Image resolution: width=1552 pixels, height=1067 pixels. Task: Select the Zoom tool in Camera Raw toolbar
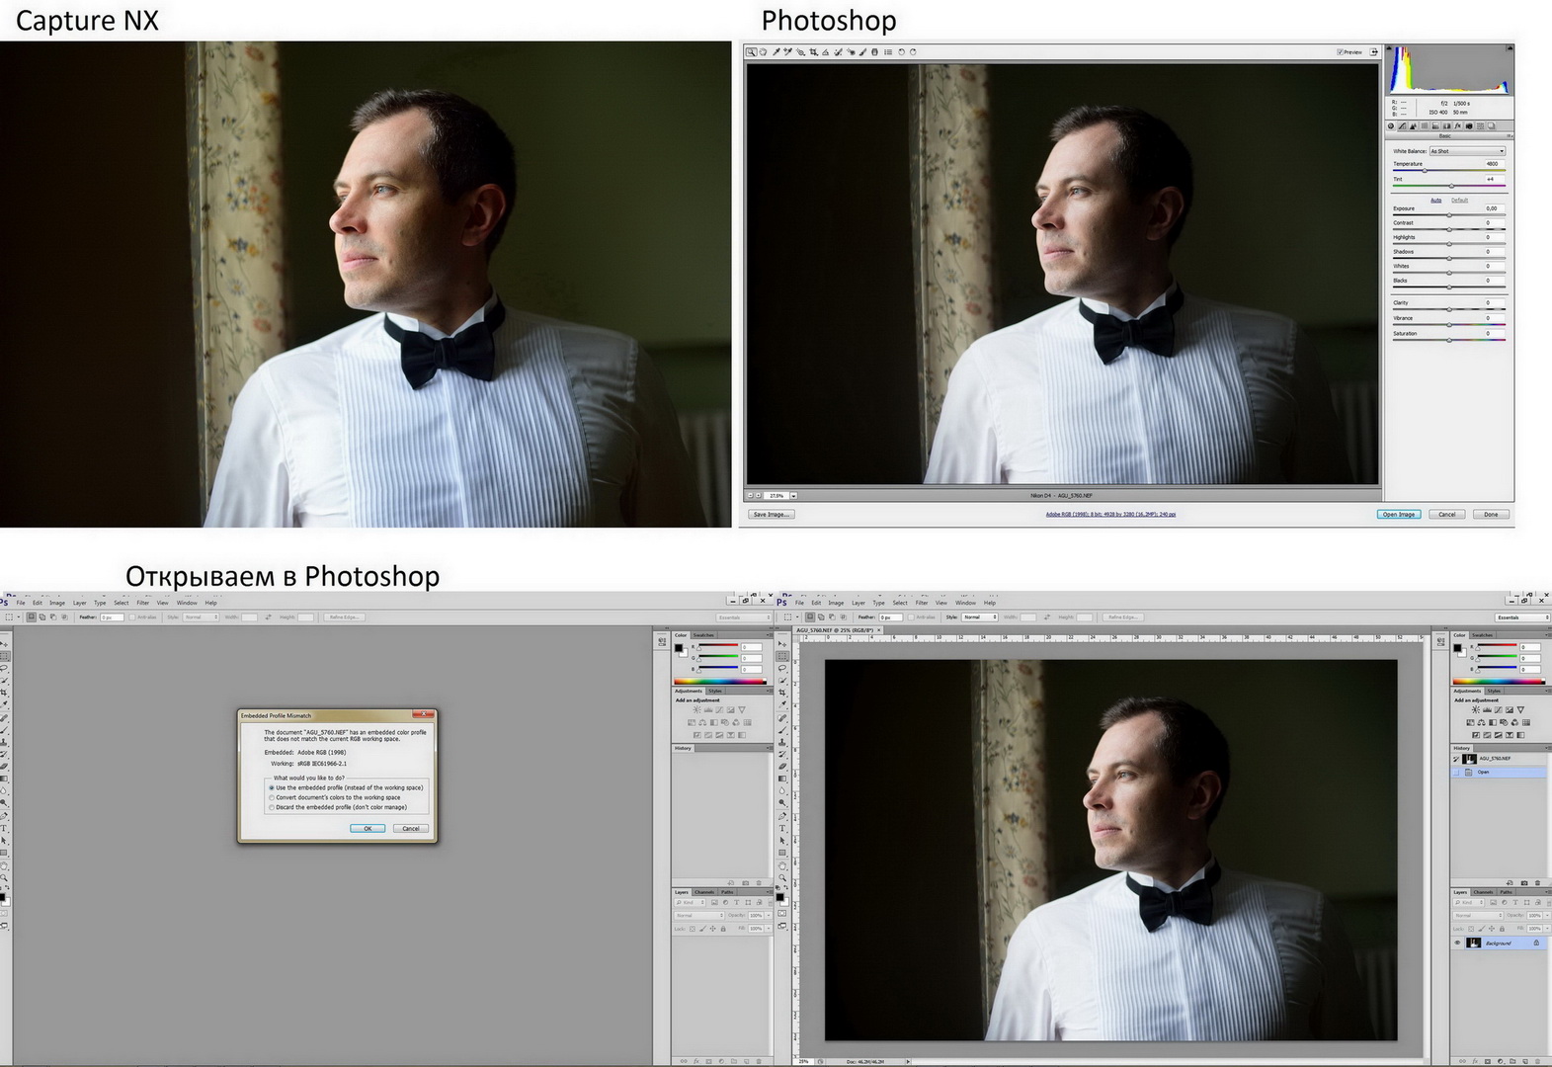click(751, 51)
